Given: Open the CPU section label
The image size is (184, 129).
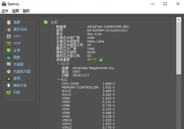Looking at the screenshot, I should click(17, 36).
